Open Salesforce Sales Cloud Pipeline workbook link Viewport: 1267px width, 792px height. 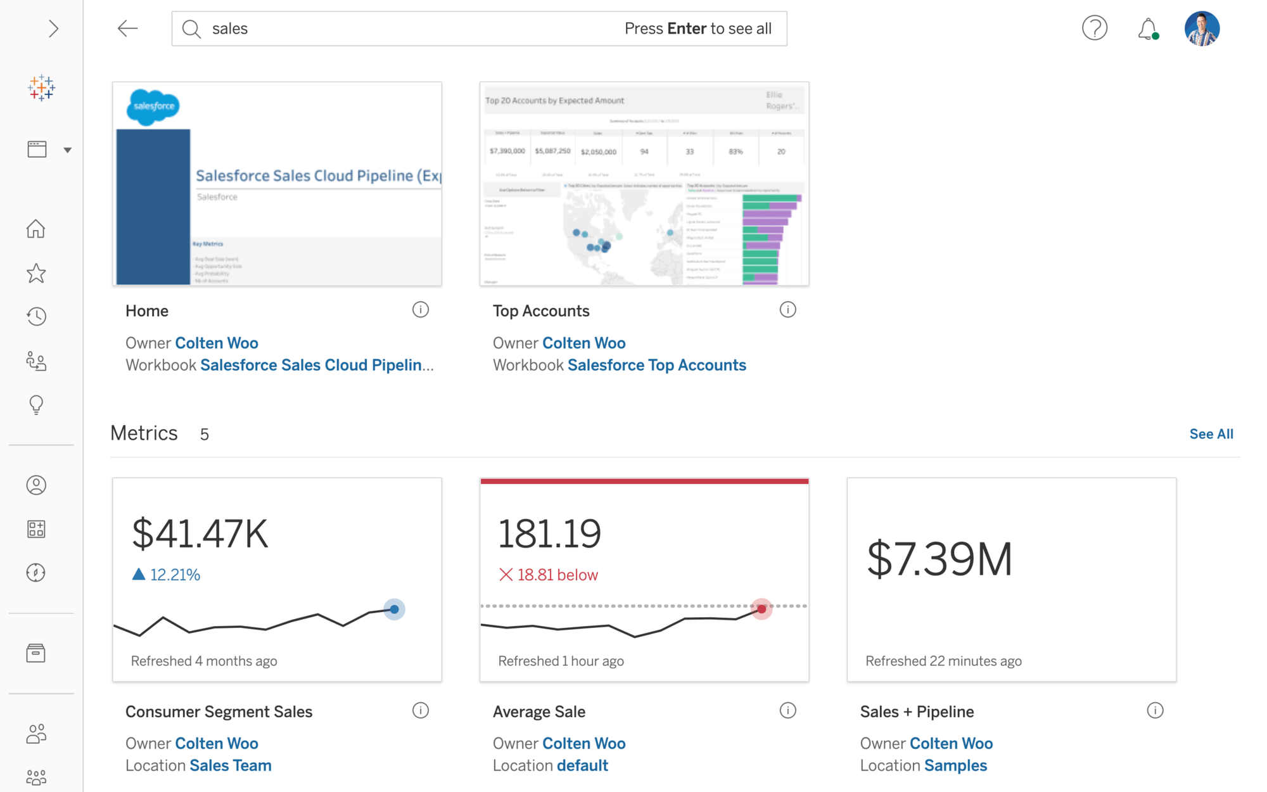[317, 365]
